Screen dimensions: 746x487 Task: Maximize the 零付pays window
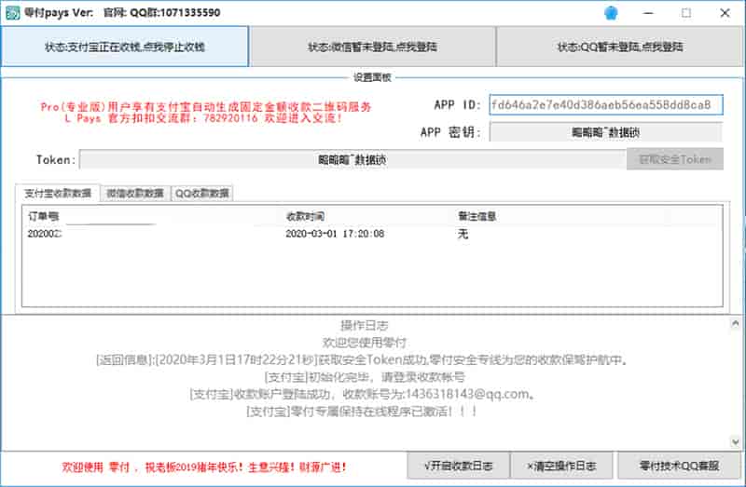686,13
